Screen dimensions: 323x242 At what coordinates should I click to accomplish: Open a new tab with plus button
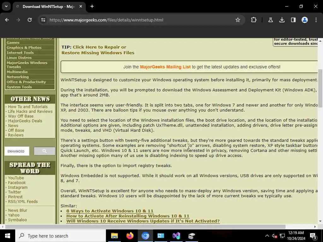pyautogui.click(x=92, y=6)
